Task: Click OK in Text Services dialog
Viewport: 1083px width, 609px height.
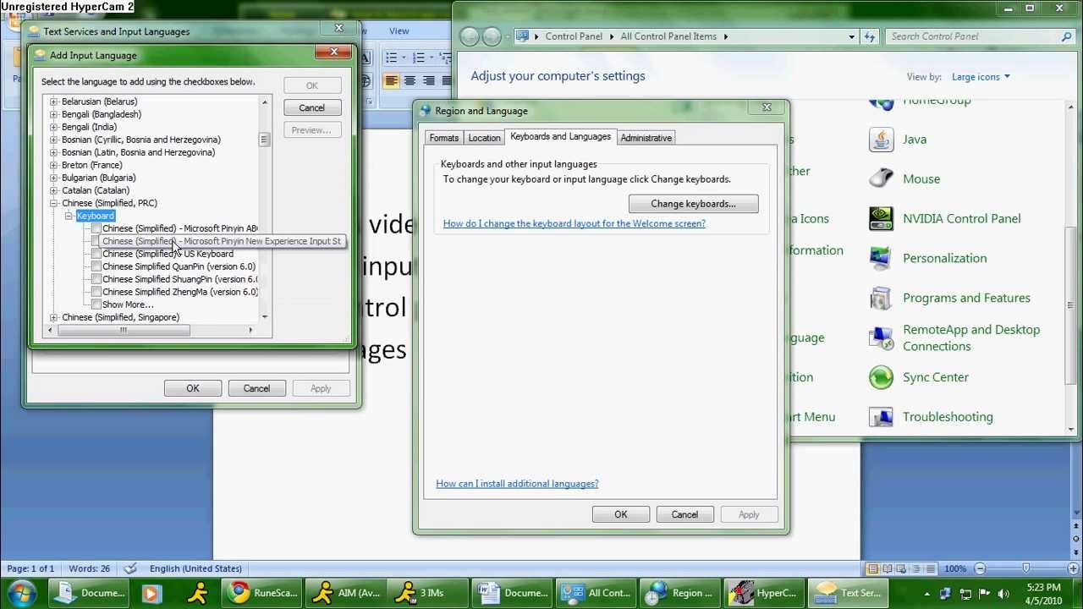Action: coord(193,388)
